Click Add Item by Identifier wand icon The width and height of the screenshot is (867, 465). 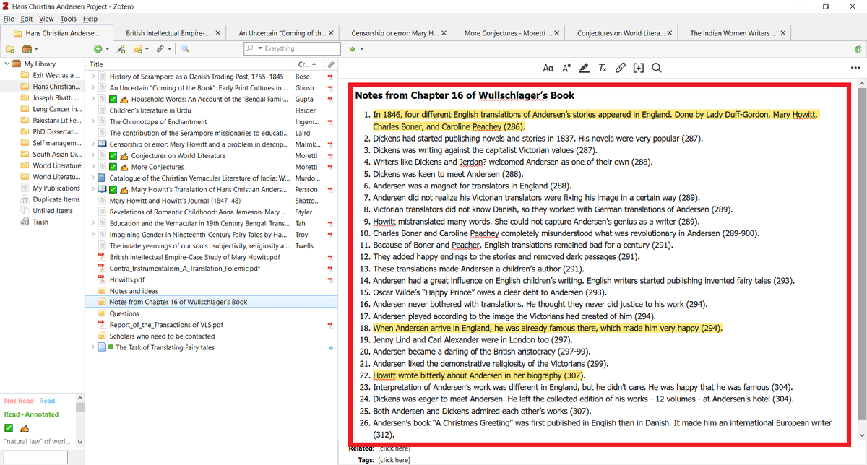[x=121, y=48]
